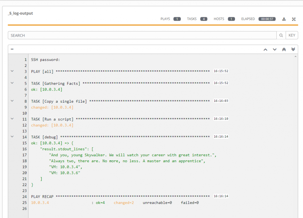Image resolution: width=303 pixels, height=218 pixels.
Task: Collapse TASK Copy a single file section
Action: (12, 101)
